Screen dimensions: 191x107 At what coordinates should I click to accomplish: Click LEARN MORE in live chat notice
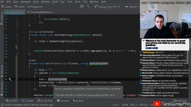click(x=152, y=48)
